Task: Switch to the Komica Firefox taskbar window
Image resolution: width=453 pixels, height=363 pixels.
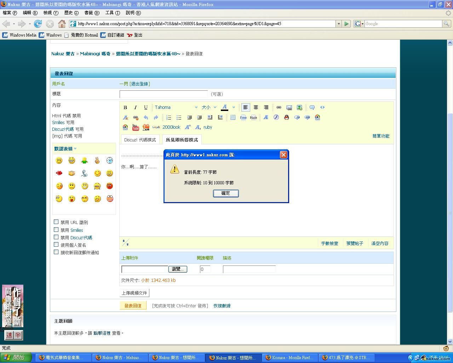Action: click(x=290, y=358)
